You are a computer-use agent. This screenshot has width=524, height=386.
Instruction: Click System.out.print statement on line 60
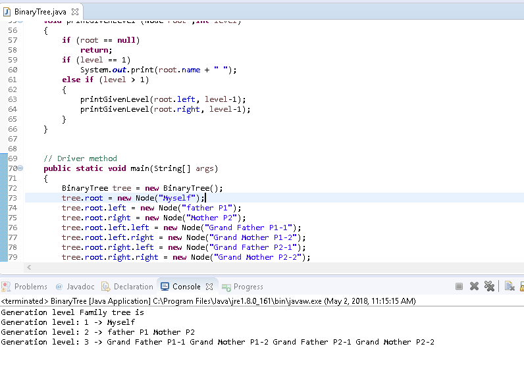point(159,70)
